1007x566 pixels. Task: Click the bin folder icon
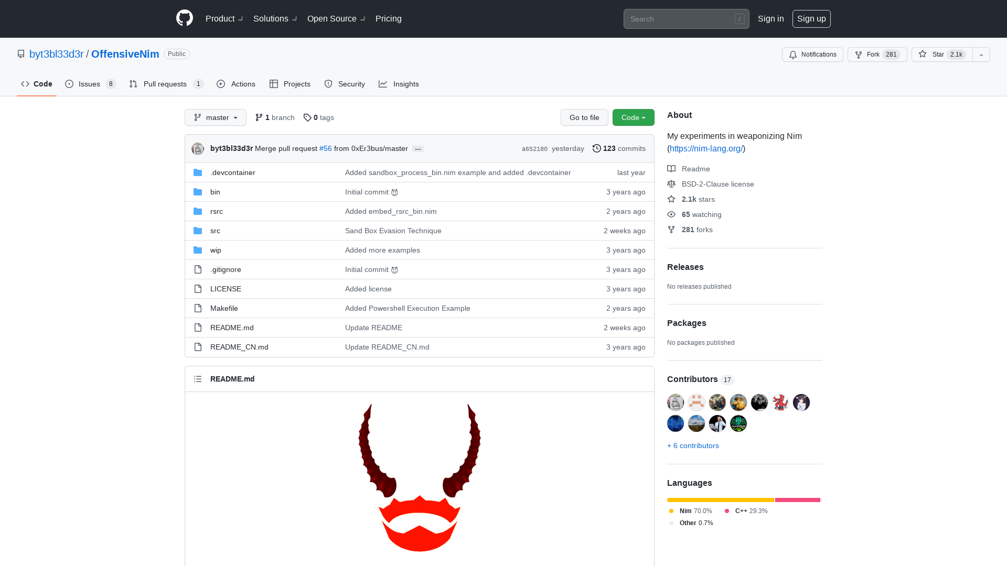(198, 192)
